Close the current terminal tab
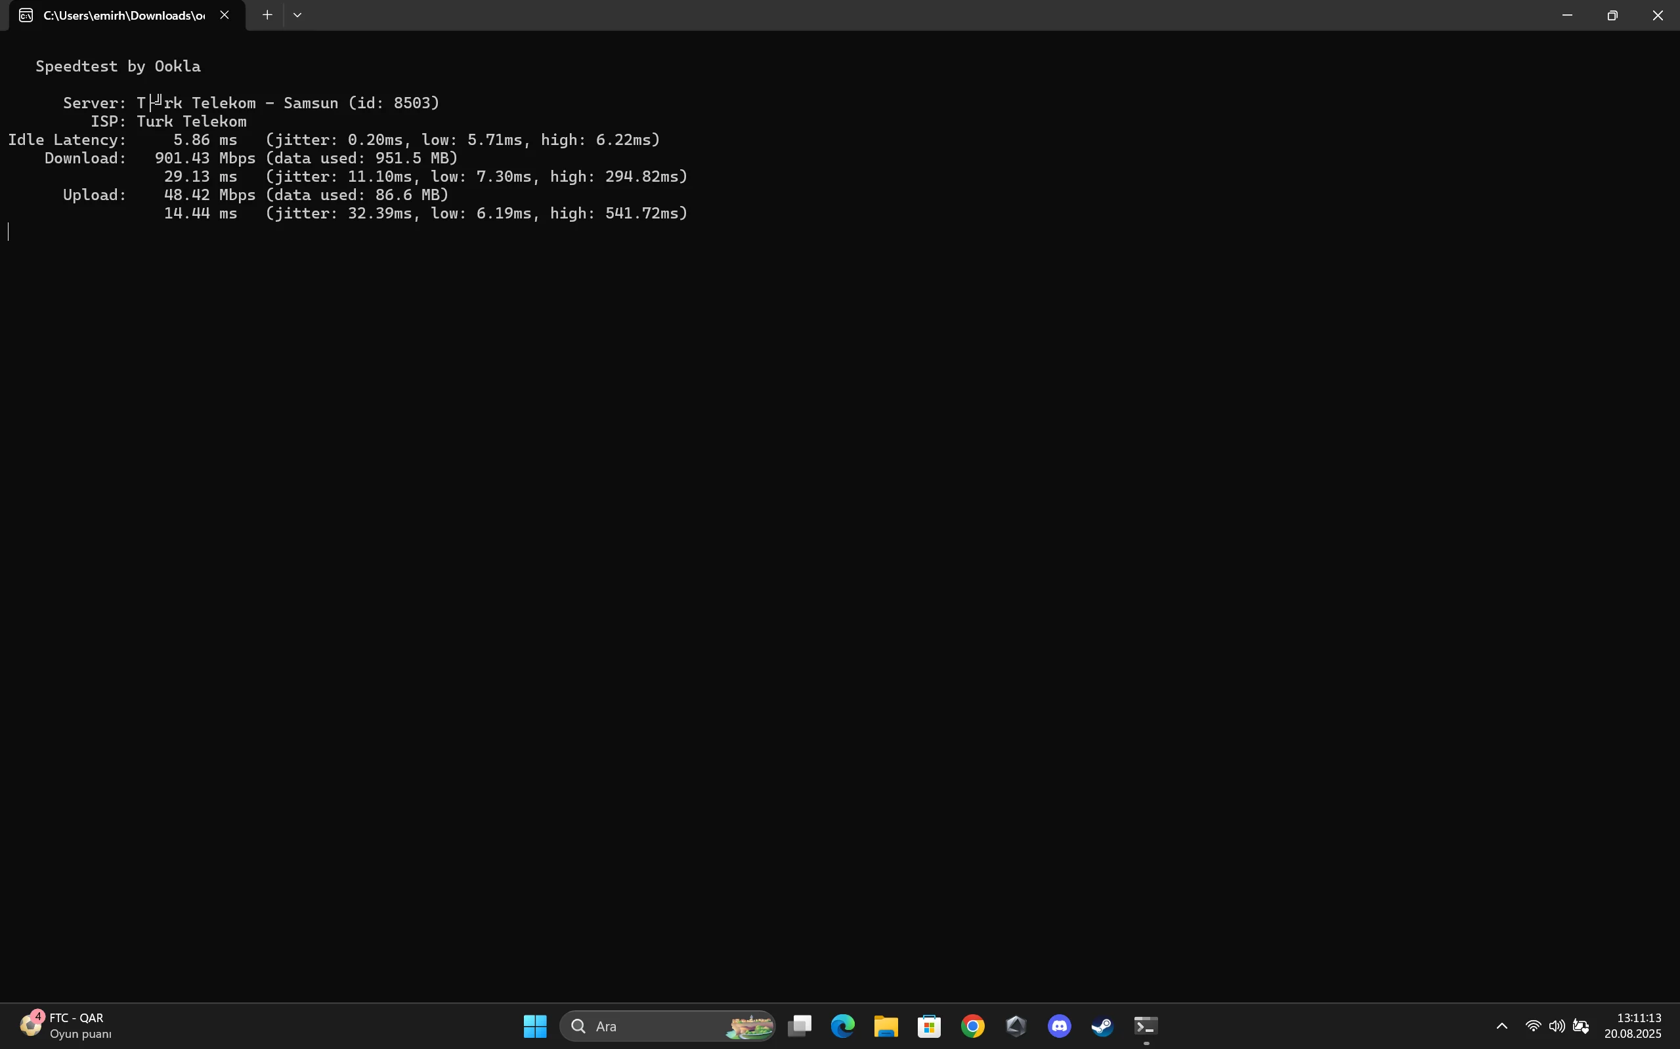1680x1049 pixels. pyautogui.click(x=225, y=14)
